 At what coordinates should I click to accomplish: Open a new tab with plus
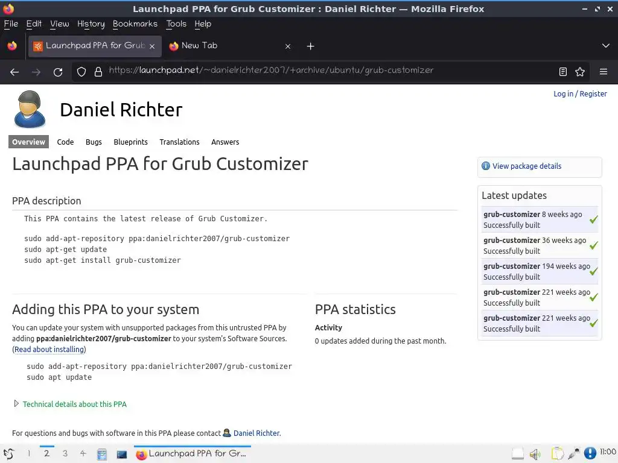311,46
